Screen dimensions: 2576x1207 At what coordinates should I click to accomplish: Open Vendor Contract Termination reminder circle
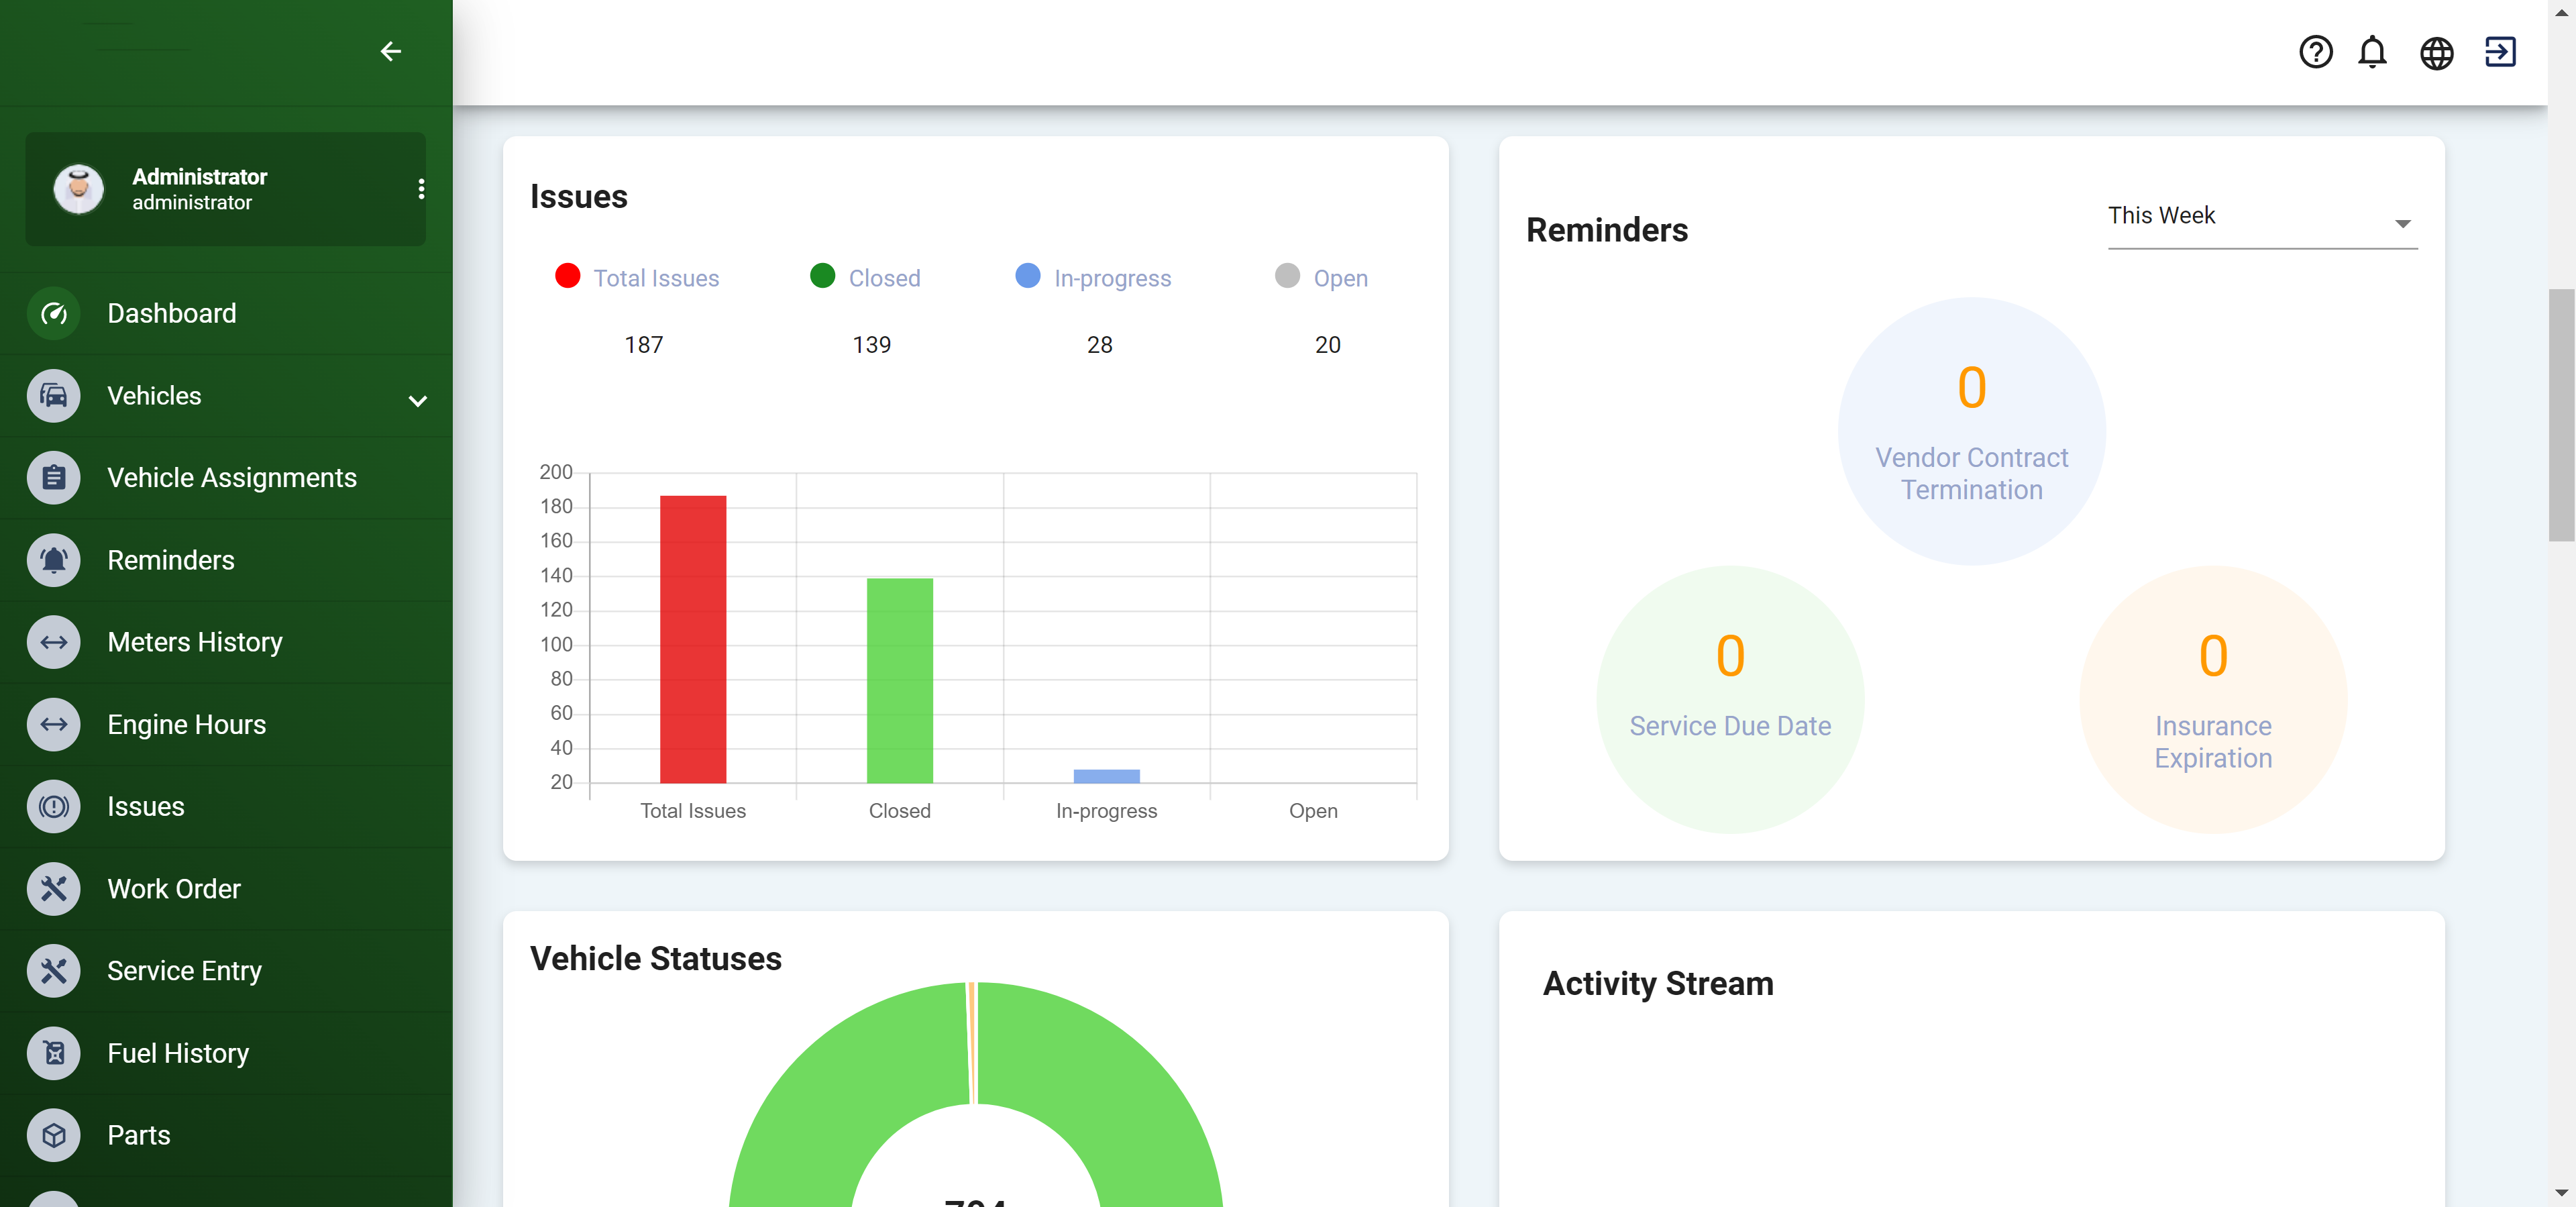[1972, 431]
